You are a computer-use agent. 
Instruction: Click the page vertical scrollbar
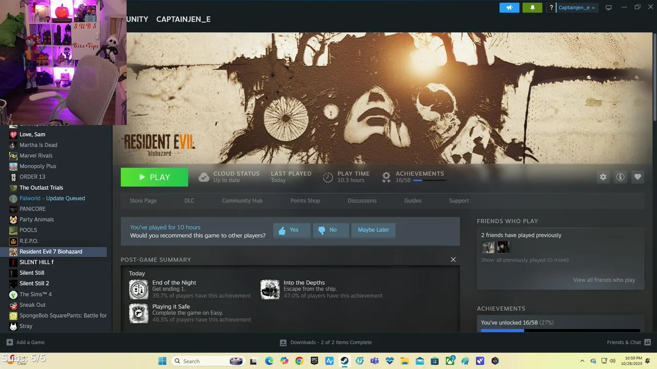(654, 77)
